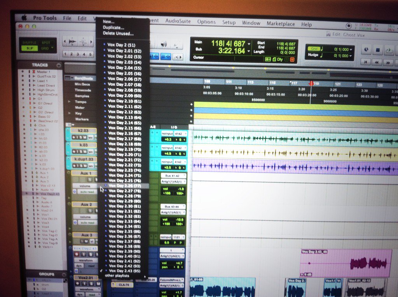Toggle Tab to Transients button

click(x=178, y=57)
